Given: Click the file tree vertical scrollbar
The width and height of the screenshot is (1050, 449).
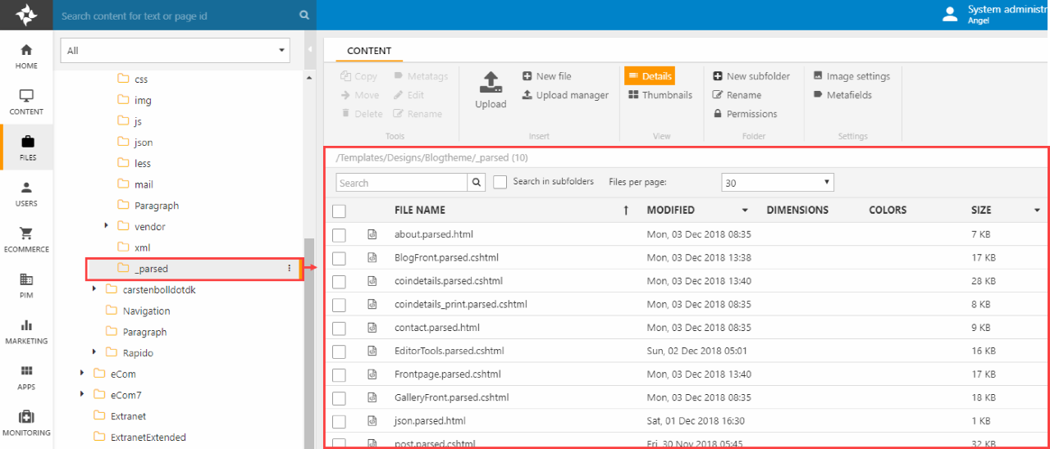Looking at the screenshot, I should pyautogui.click(x=308, y=328).
